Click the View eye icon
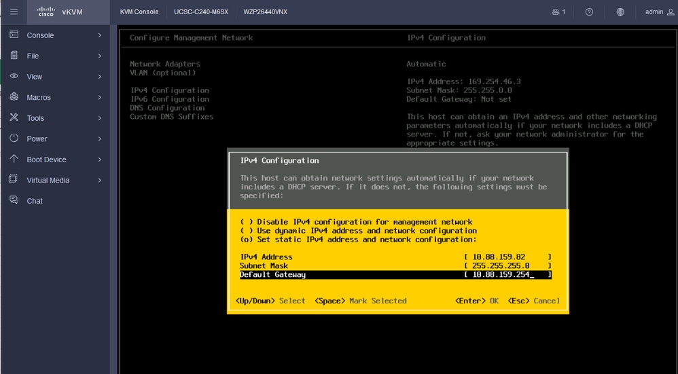Screen dimensions: 678x374 pyautogui.click(x=14, y=76)
